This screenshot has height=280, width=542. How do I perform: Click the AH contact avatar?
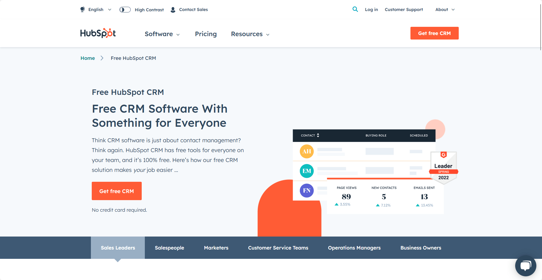click(307, 151)
